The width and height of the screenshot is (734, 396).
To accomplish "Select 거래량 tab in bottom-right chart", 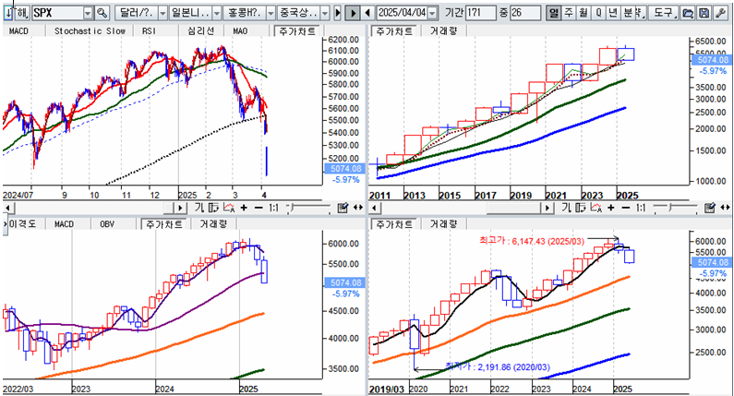I will 443,224.
